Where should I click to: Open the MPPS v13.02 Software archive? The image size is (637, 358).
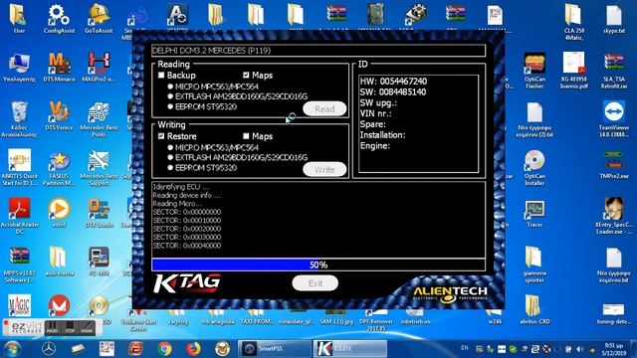(x=19, y=265)
